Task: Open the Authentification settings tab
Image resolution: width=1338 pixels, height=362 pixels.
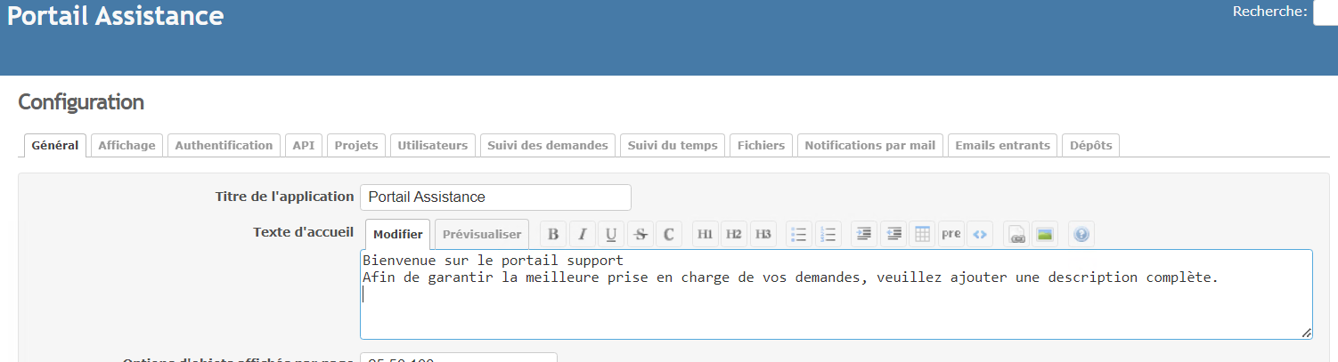Action: (x=224, y=145)
